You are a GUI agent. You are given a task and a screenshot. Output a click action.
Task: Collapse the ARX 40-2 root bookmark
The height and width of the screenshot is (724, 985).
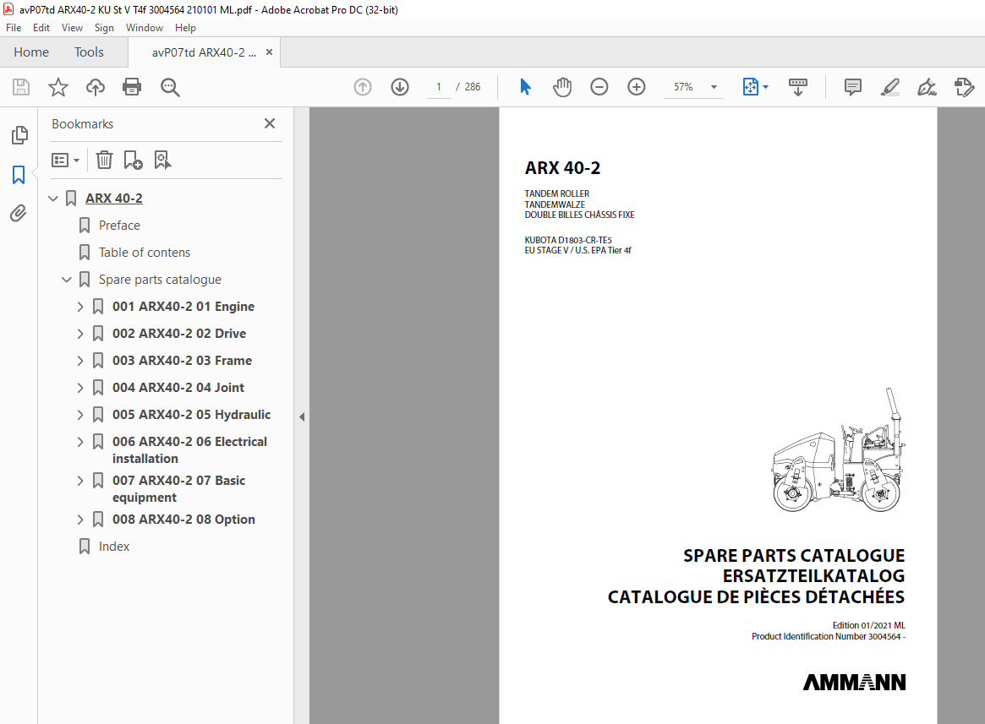tap(53, 199)
